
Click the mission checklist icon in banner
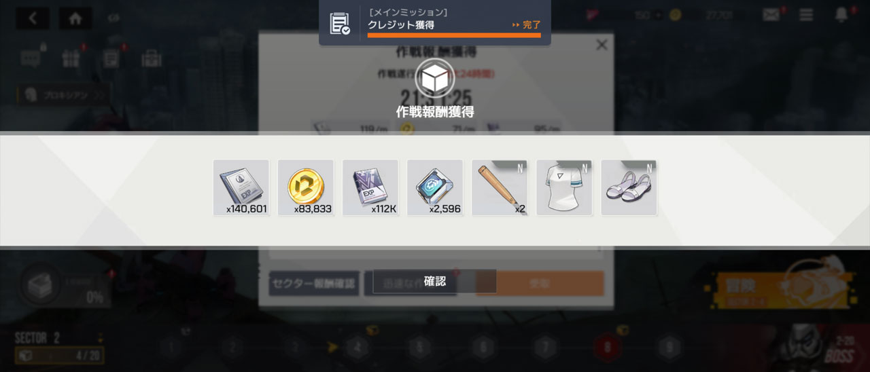point(340,23)
